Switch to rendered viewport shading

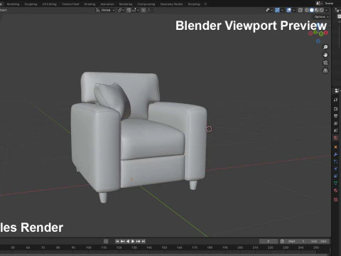pyautogui.click(x=322, y=10)
